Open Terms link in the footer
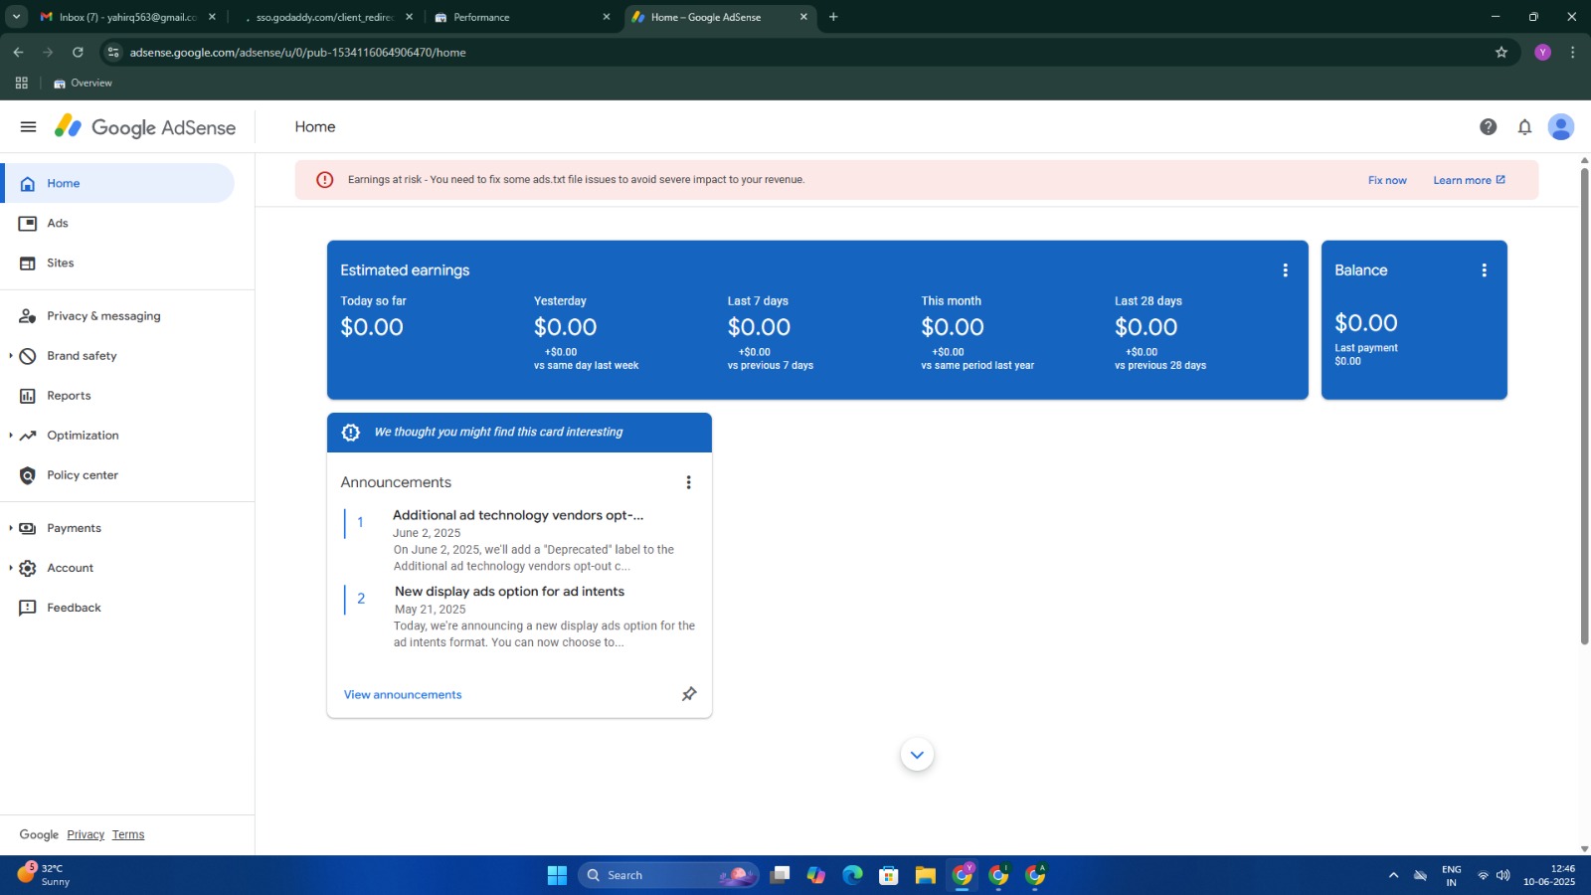 pyautogui.click(x=128, y=834)
